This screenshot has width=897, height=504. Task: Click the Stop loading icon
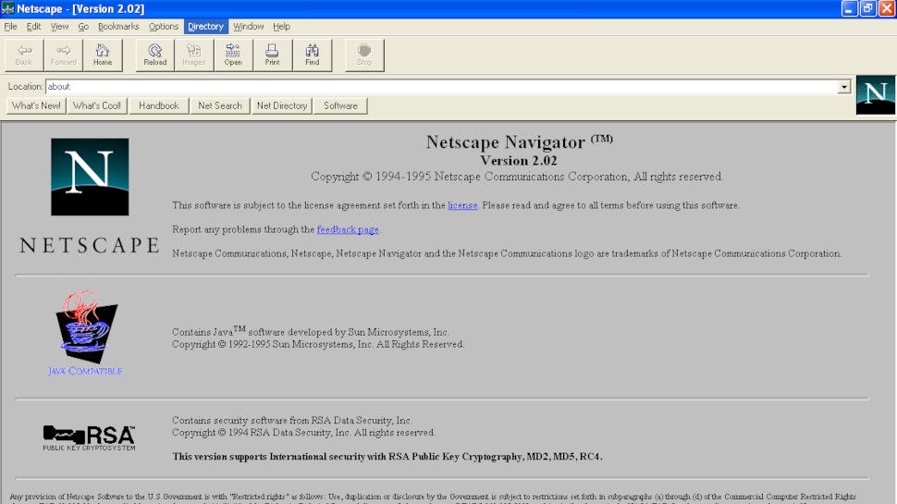(364, 55)
